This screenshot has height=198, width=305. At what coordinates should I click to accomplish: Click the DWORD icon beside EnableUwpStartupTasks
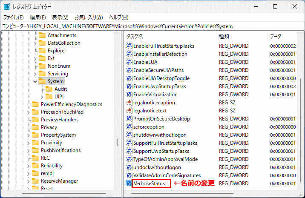click(129, 86)
